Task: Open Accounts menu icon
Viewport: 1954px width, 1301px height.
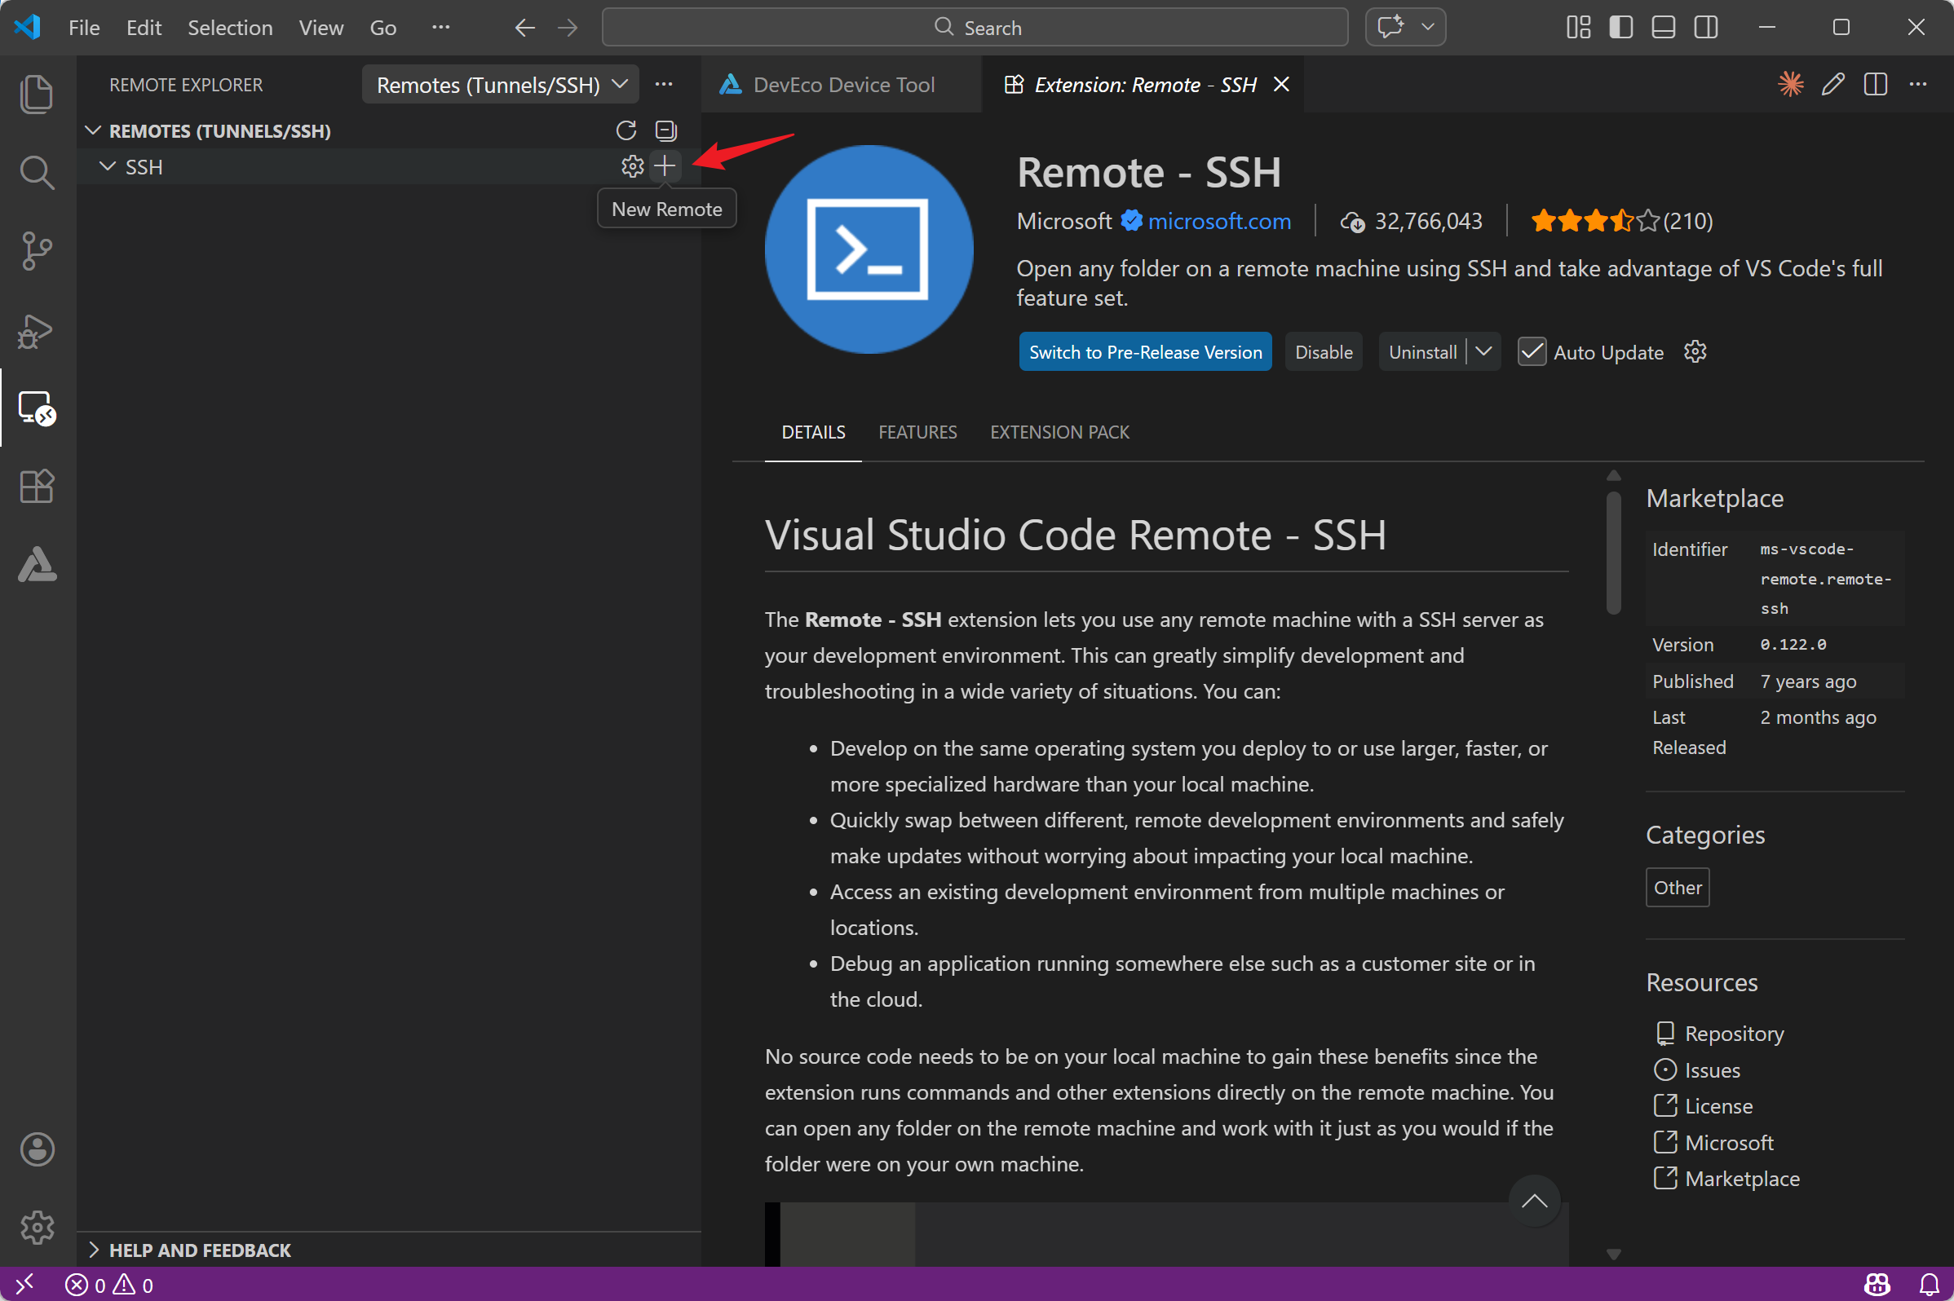Action: [x=37, y=1149]
